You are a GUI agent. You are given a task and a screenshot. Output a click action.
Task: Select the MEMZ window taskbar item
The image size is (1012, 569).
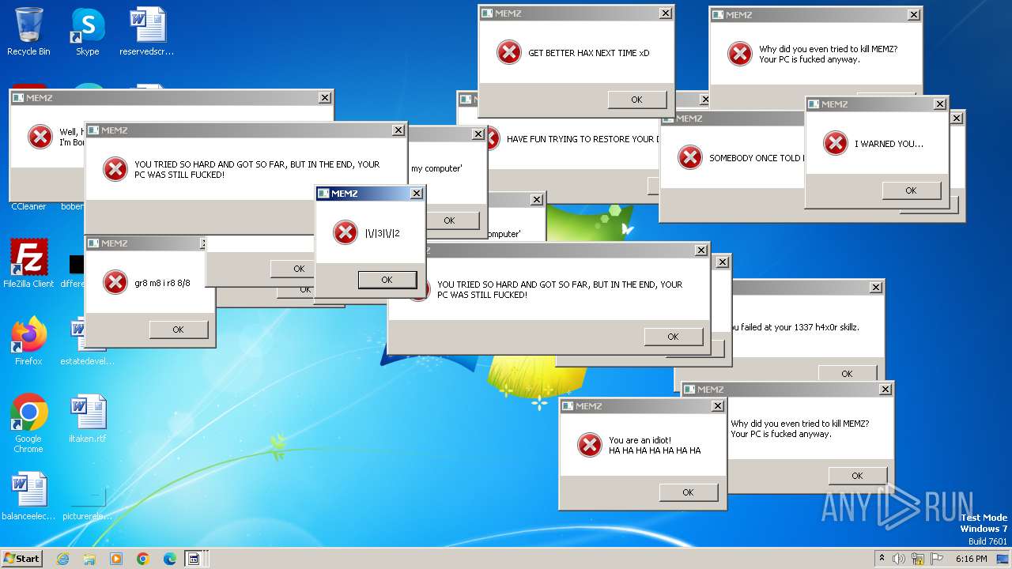coord(194,559)
